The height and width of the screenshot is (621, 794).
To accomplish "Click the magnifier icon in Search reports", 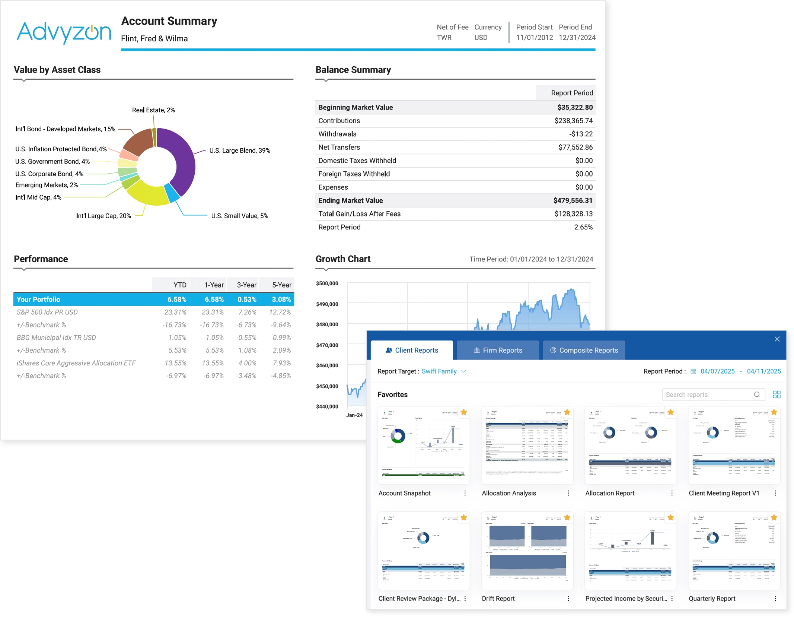I will (x=757, y=395).
